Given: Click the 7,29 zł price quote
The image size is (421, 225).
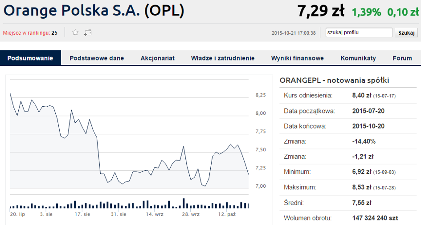Looking at the screenshot, I should coord(321,11).
